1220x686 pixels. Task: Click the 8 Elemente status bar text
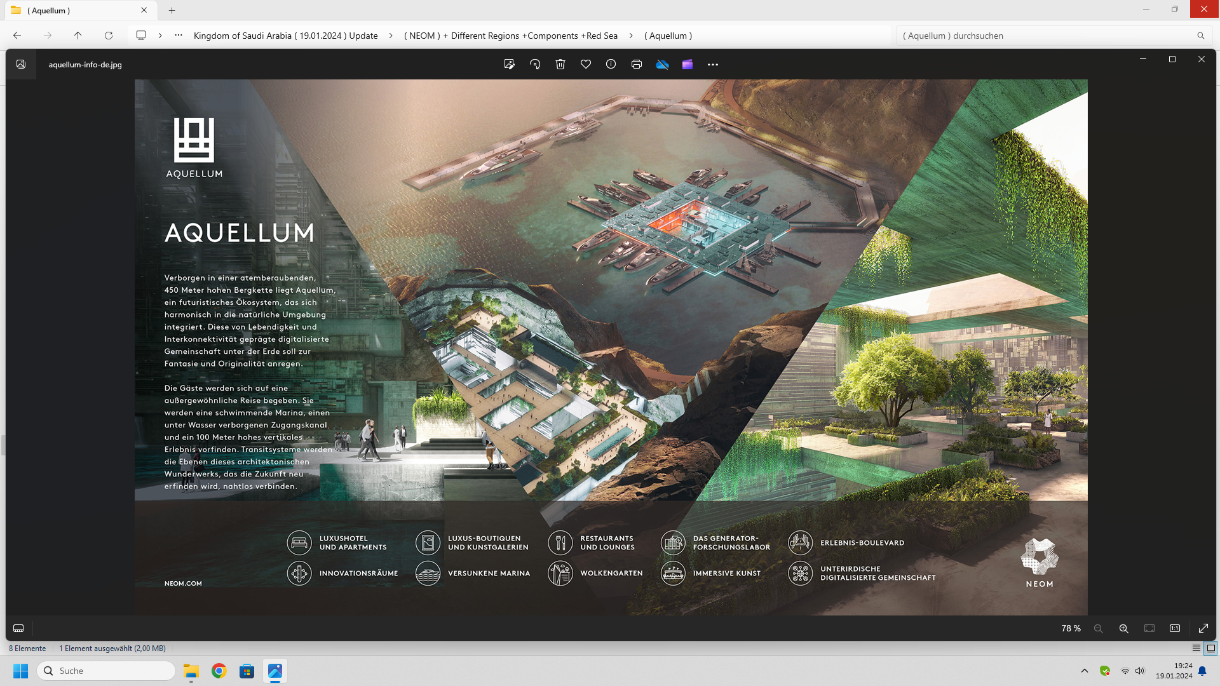coord(27,649)
